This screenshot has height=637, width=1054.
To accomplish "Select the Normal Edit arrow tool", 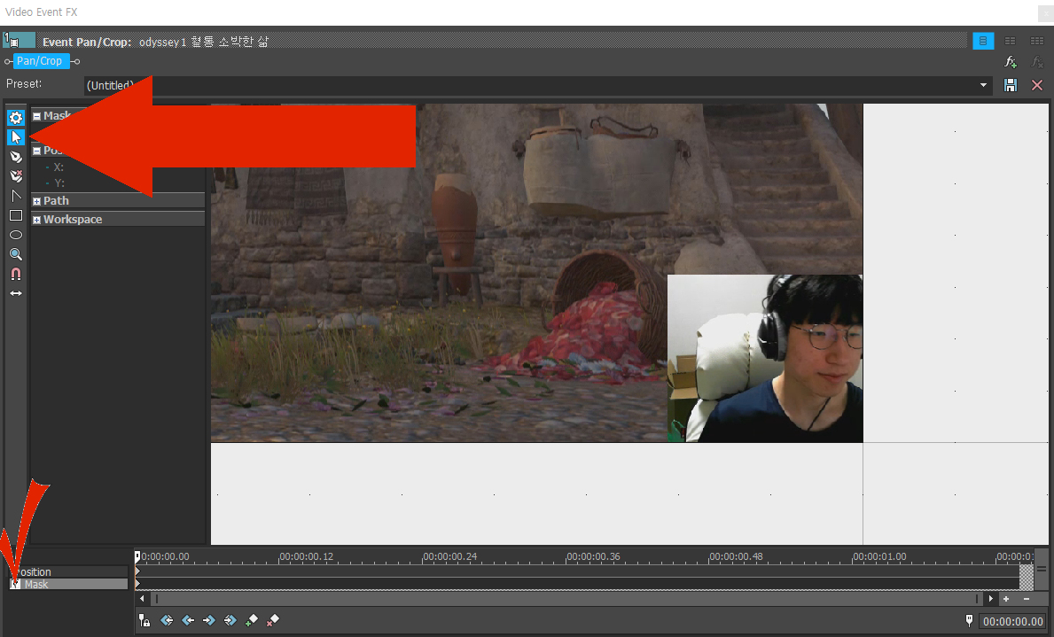I will coord(15,137).
